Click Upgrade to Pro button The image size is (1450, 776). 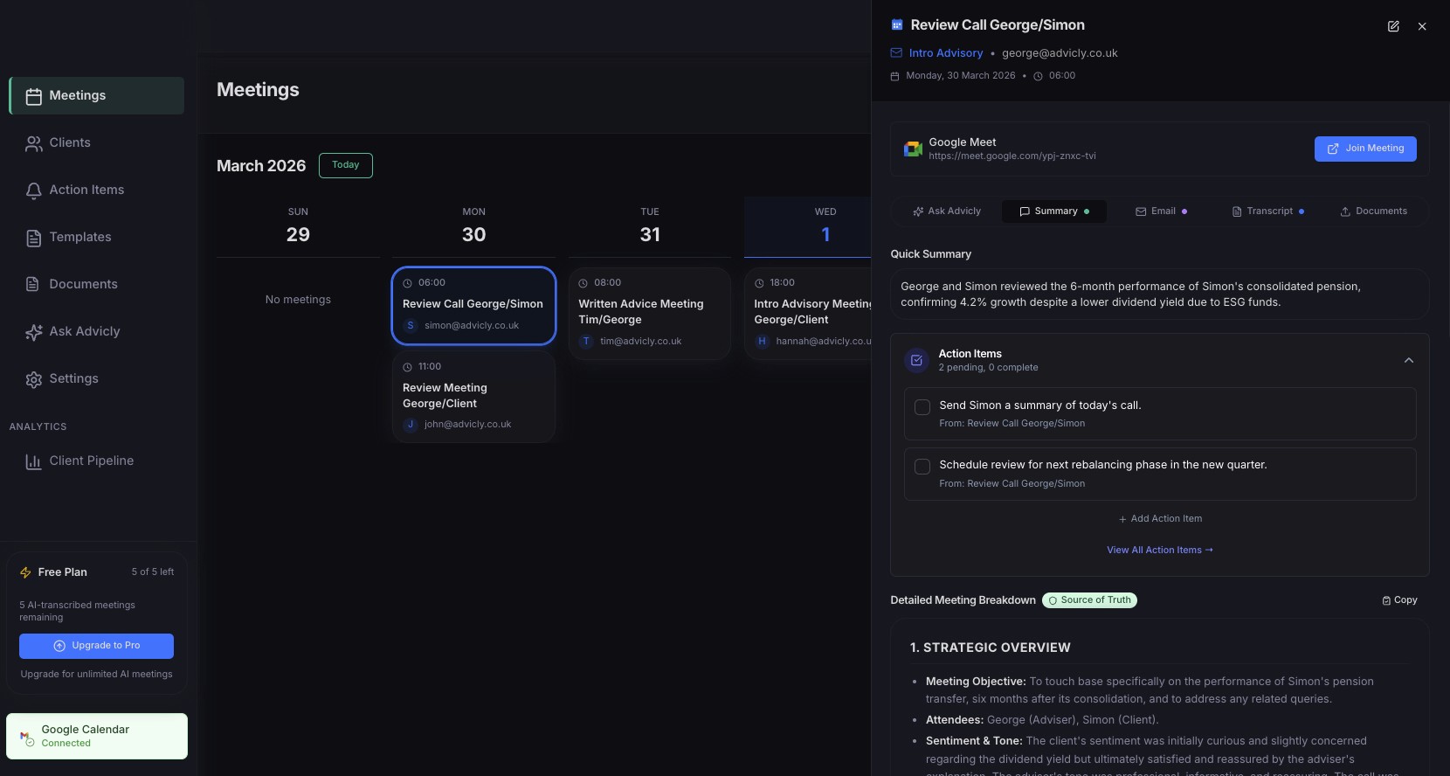[96, 646]
